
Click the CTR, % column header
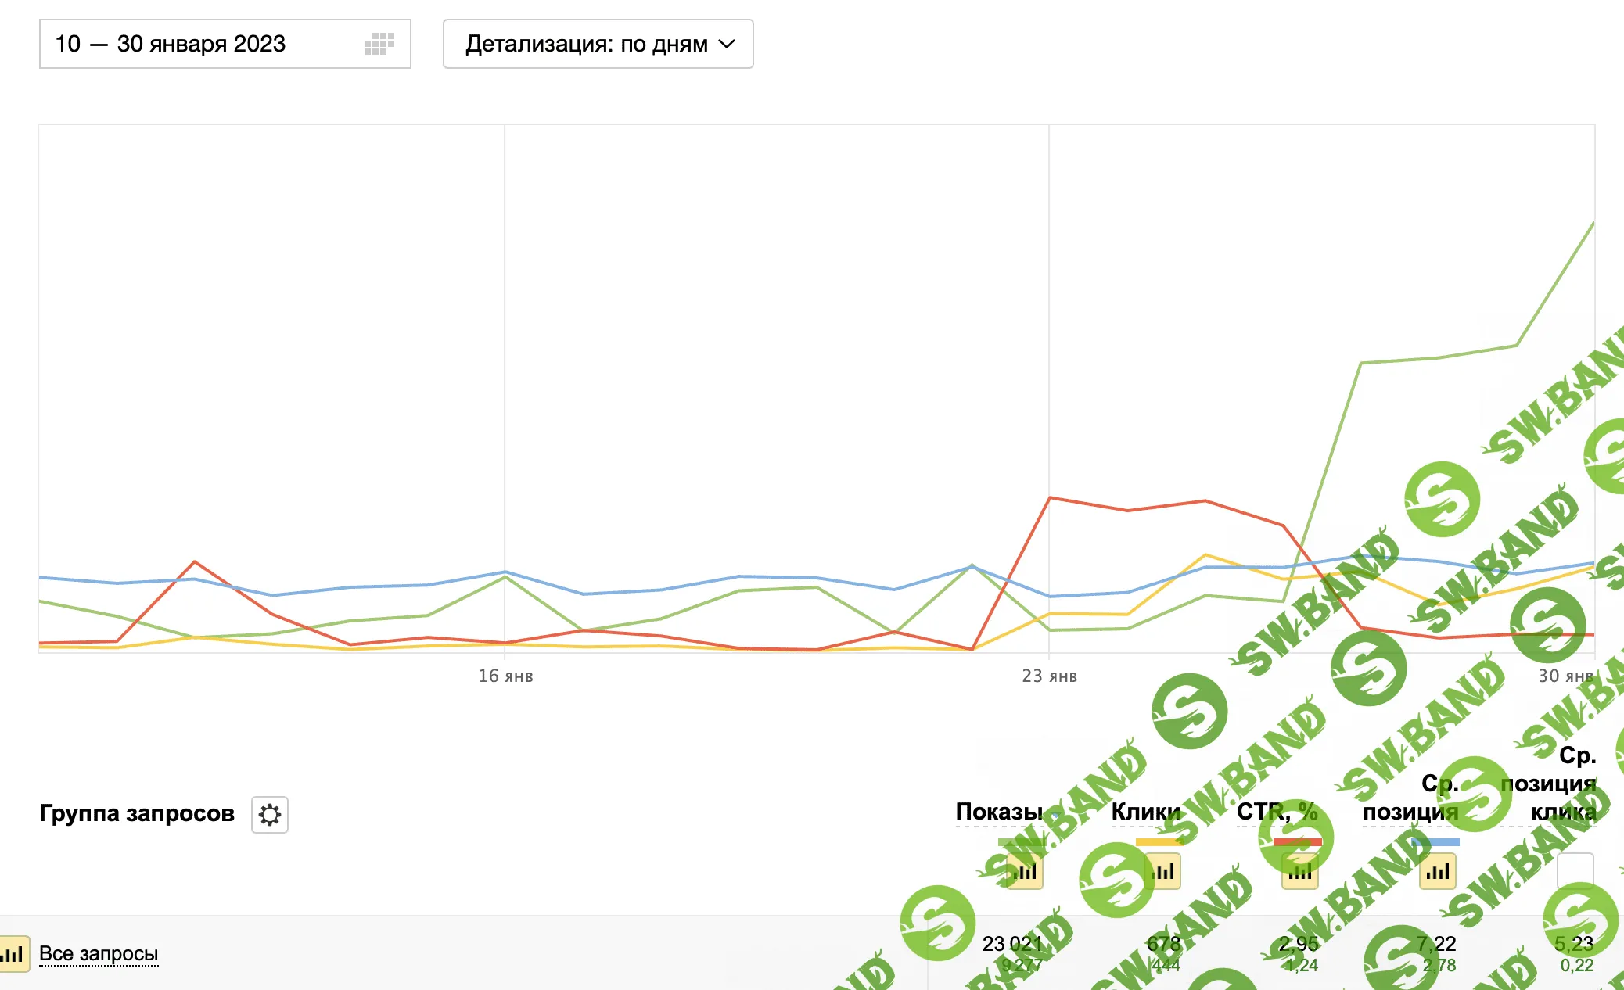pos(1277,812)
